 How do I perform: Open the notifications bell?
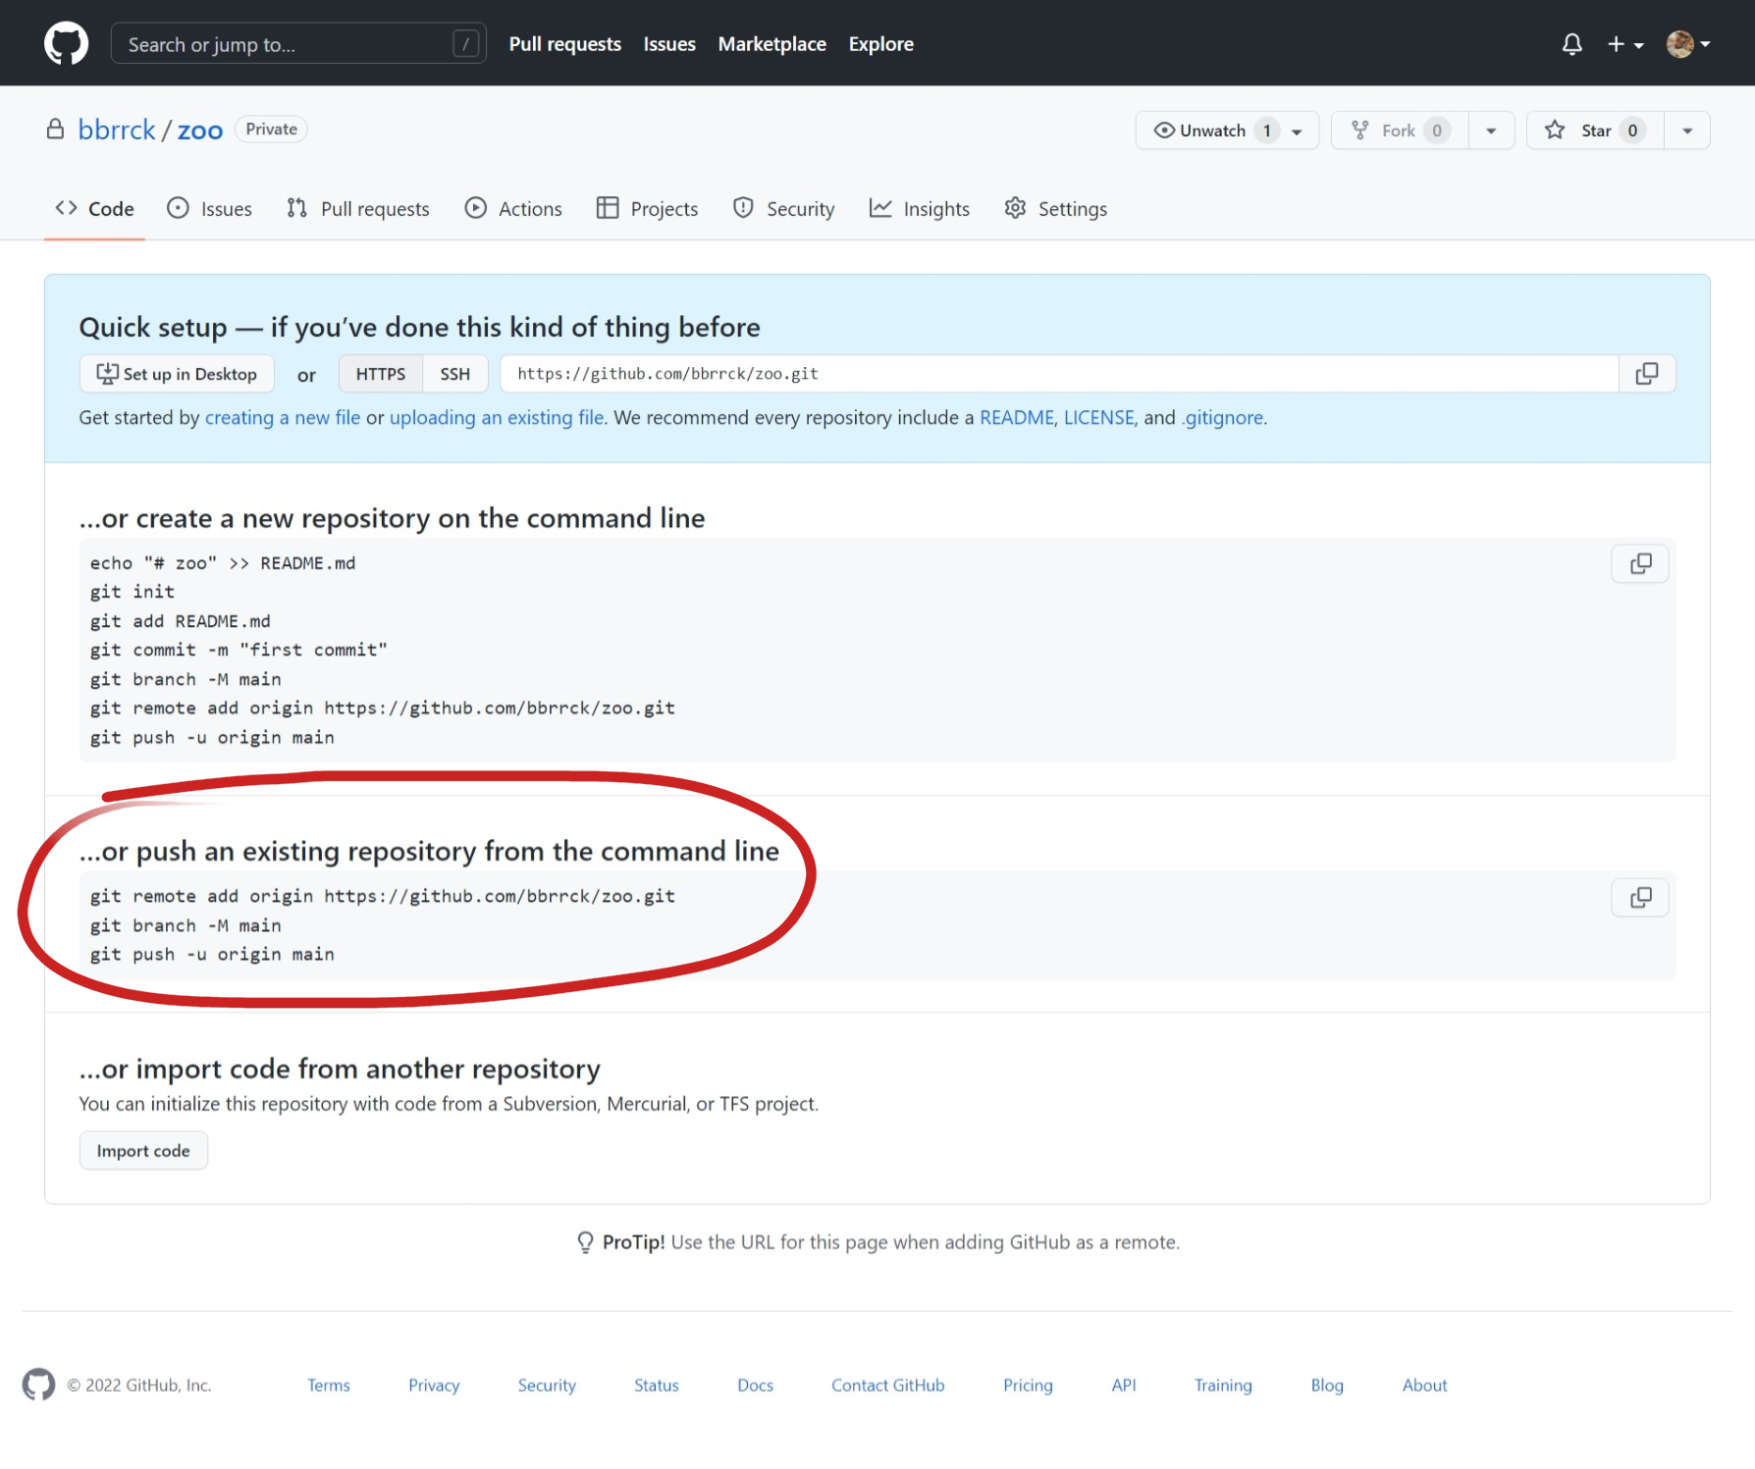pyautogui.click(x=1571, y=44)
